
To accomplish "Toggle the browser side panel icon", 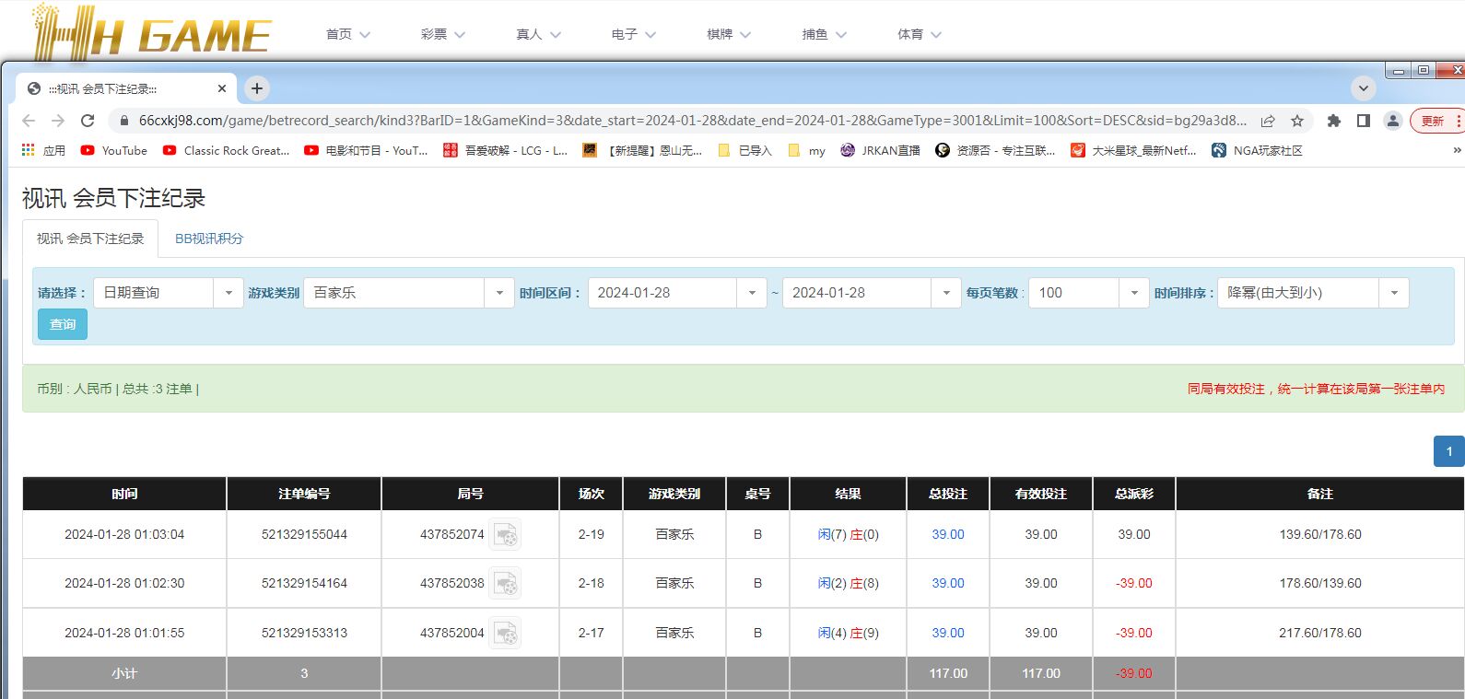I will [1364, 121].
